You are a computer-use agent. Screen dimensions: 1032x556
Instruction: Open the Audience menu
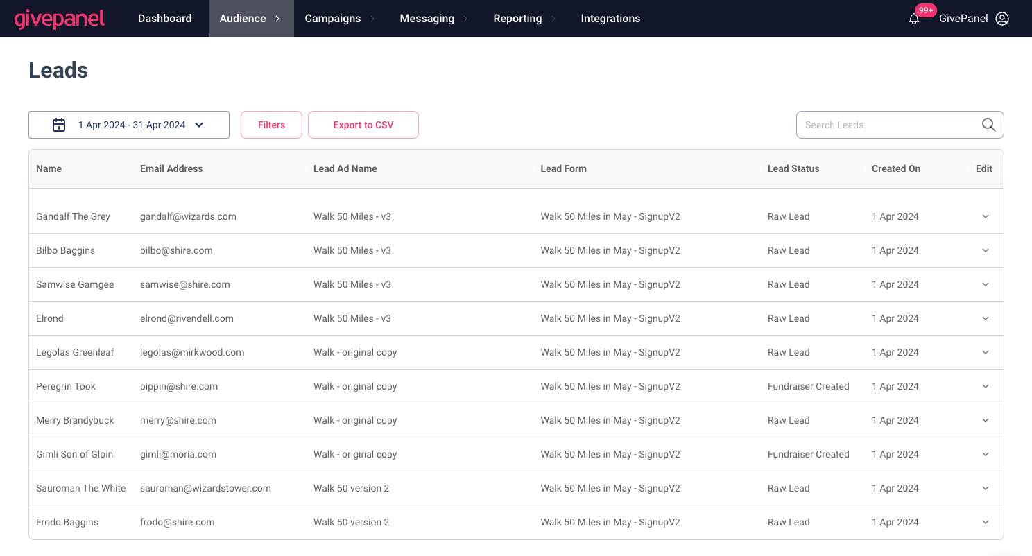(250, 19)
